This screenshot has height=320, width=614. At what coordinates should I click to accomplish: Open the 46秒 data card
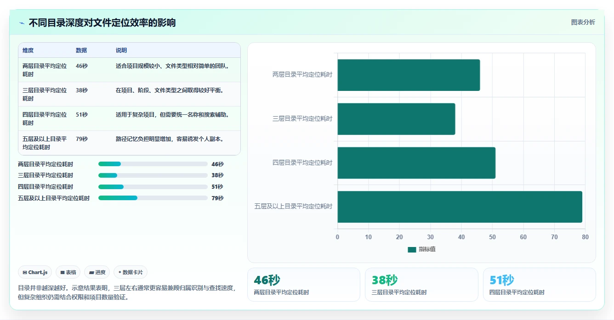[x=304, y=285]
